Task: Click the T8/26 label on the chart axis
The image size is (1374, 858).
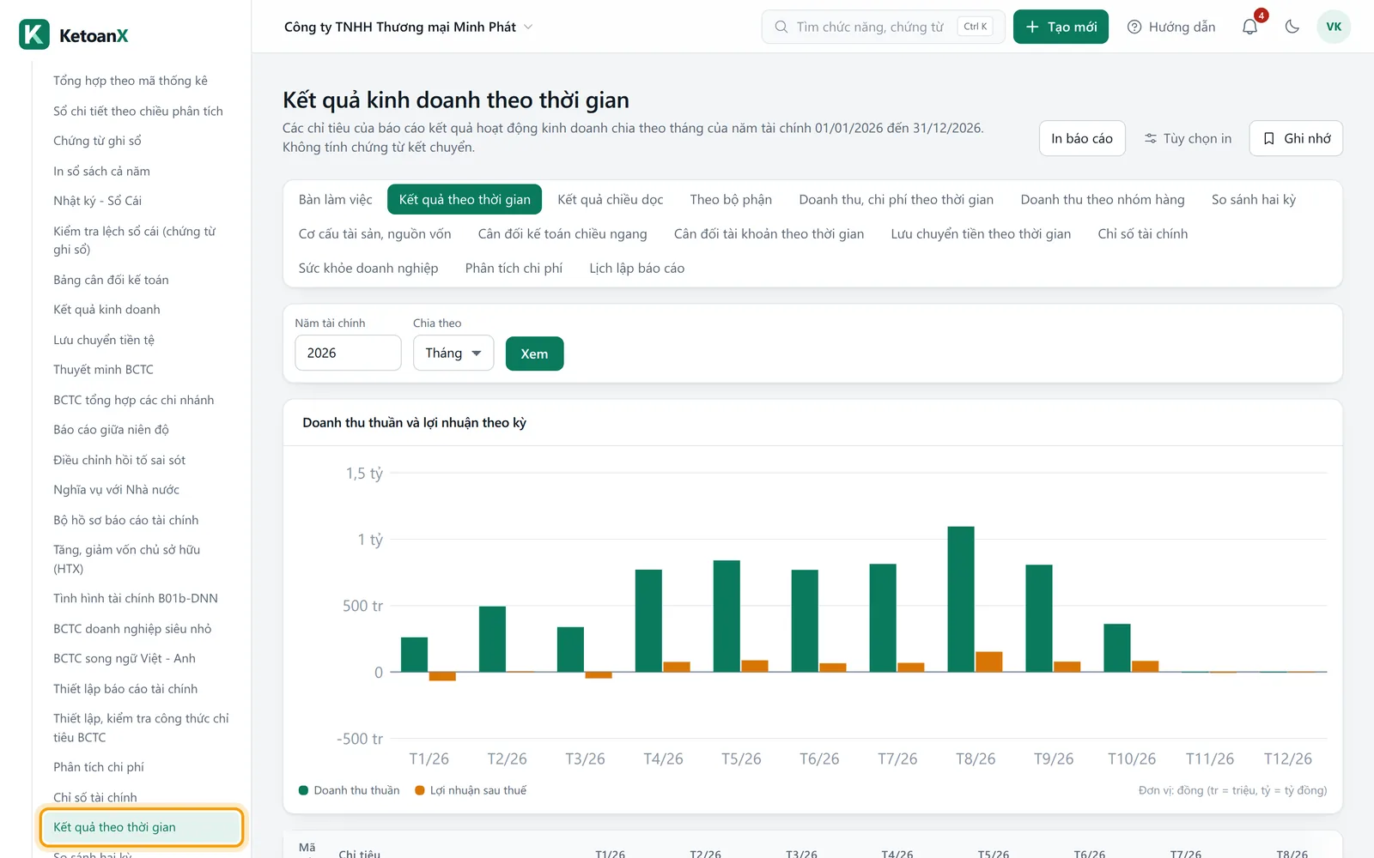Action: (x=976, y=759)
